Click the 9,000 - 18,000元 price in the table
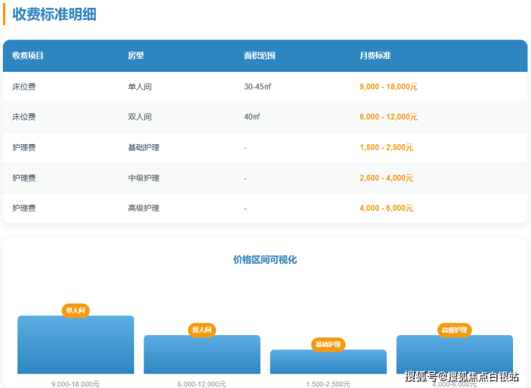 388,86
